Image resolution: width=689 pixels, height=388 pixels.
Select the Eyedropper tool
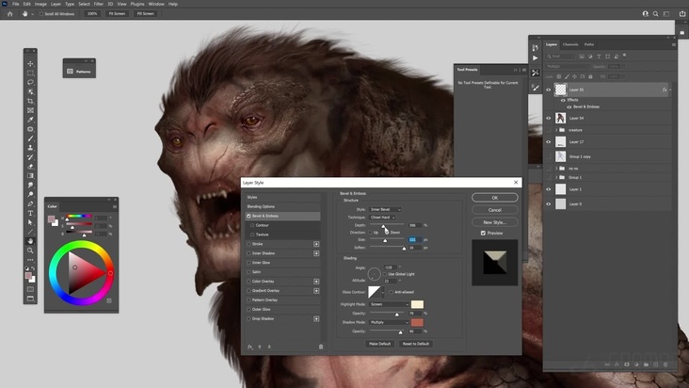pos(30,120)
